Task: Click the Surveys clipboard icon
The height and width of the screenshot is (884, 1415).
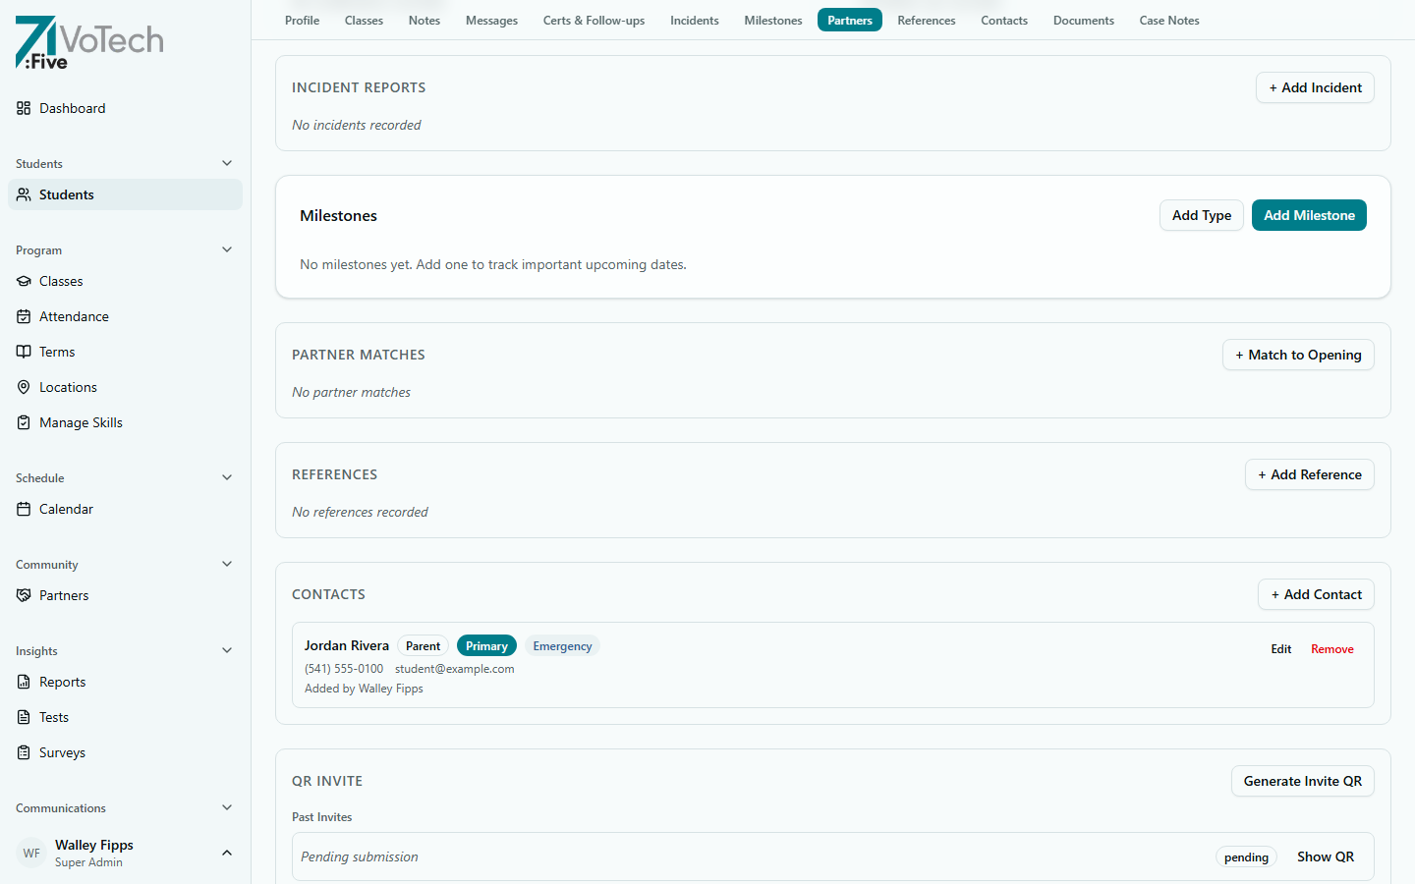Action: pos(24,752)
